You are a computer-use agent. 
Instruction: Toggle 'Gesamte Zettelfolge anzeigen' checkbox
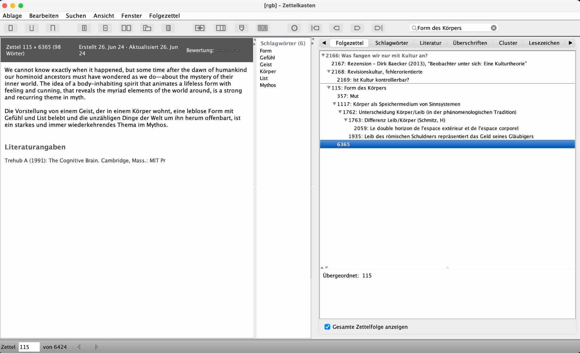pyautogui.click(x=327, y=327)
